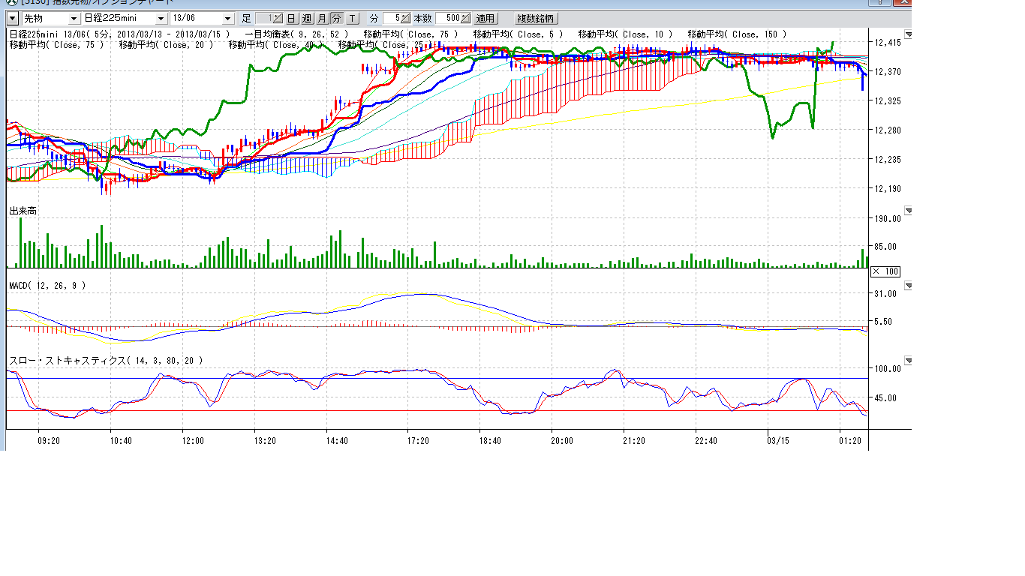1025x576 pixels.
Task: Select minute (分) bar timeframe
Action: click(x=336, y=18)
